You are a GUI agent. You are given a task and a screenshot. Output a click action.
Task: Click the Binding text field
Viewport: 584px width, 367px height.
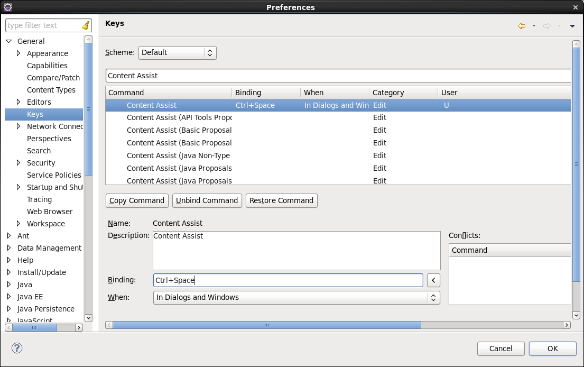pyautogui.click(x=288, y=280)
